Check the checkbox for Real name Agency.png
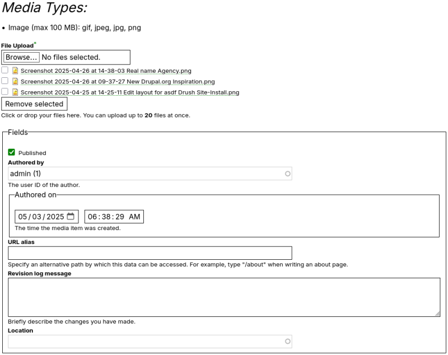448x355 pixels. pyautogui.click(x=5, y=71)
